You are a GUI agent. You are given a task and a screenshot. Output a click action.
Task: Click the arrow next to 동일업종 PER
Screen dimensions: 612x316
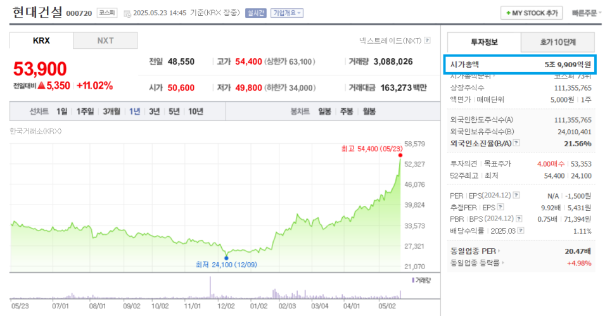499,251
